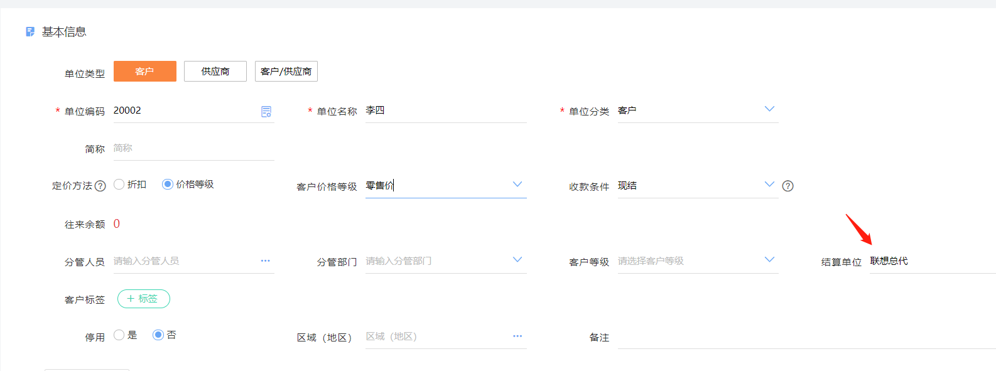Screen dimensions: 996x371
Task: Open the 收款条件 dropdown arrow
Action: click(769, 185)
